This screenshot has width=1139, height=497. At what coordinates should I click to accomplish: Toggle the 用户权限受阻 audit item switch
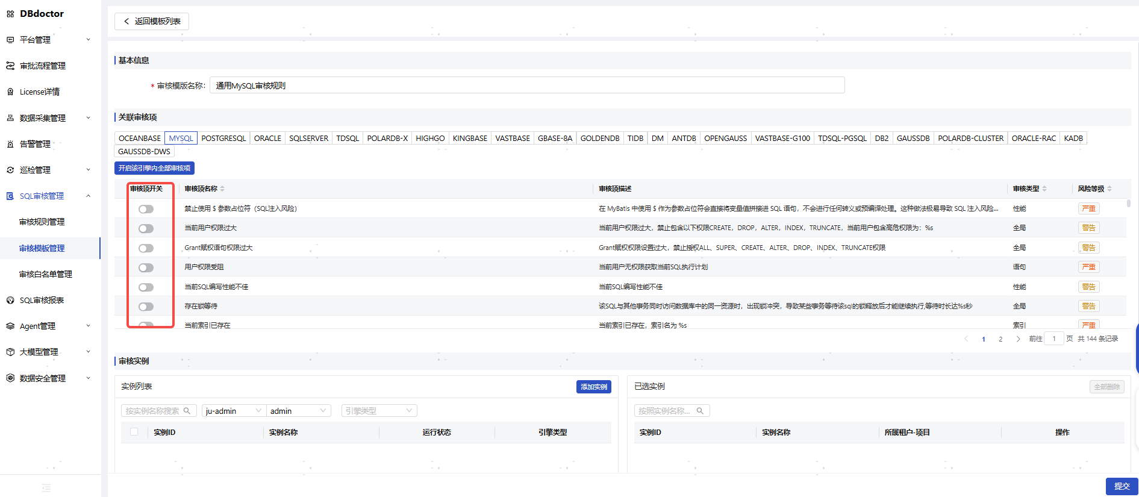pyautogui.click(x=146, y=267)
